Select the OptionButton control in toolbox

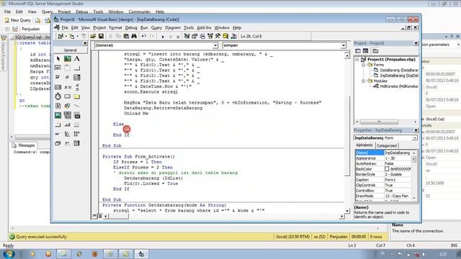point(67,78)
